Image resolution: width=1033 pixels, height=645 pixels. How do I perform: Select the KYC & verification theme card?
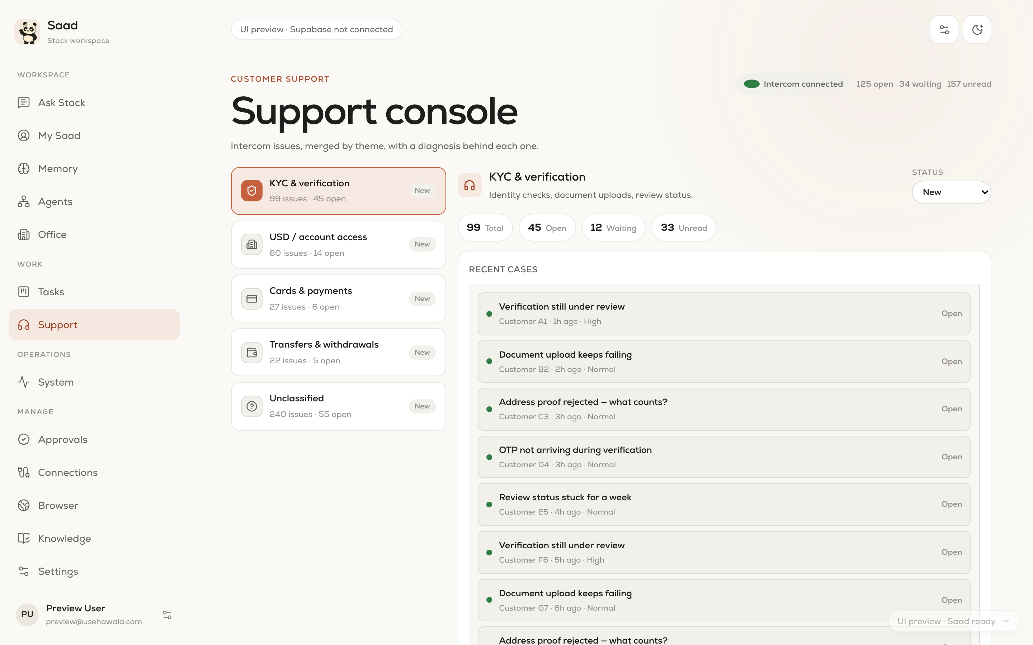(x=339, y=191)
